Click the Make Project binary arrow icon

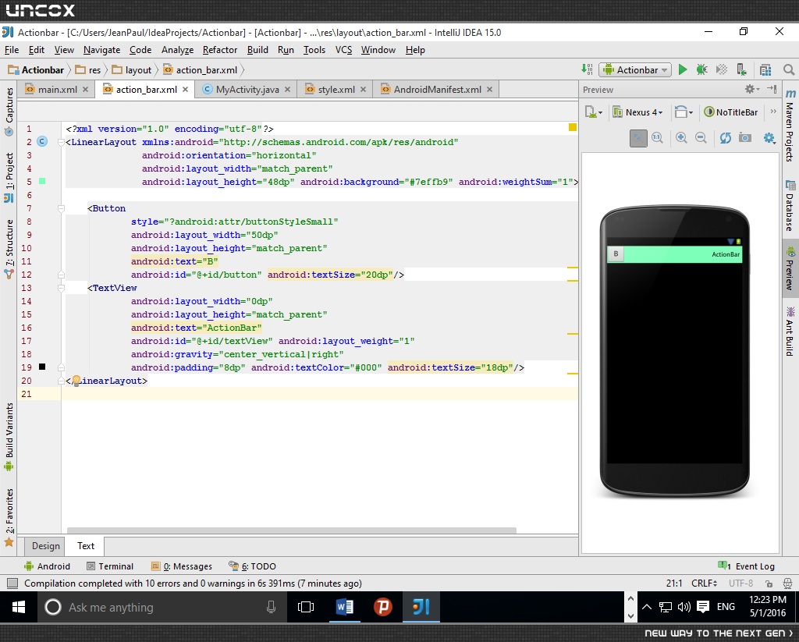pyautogui.click(x=587, y=69)
